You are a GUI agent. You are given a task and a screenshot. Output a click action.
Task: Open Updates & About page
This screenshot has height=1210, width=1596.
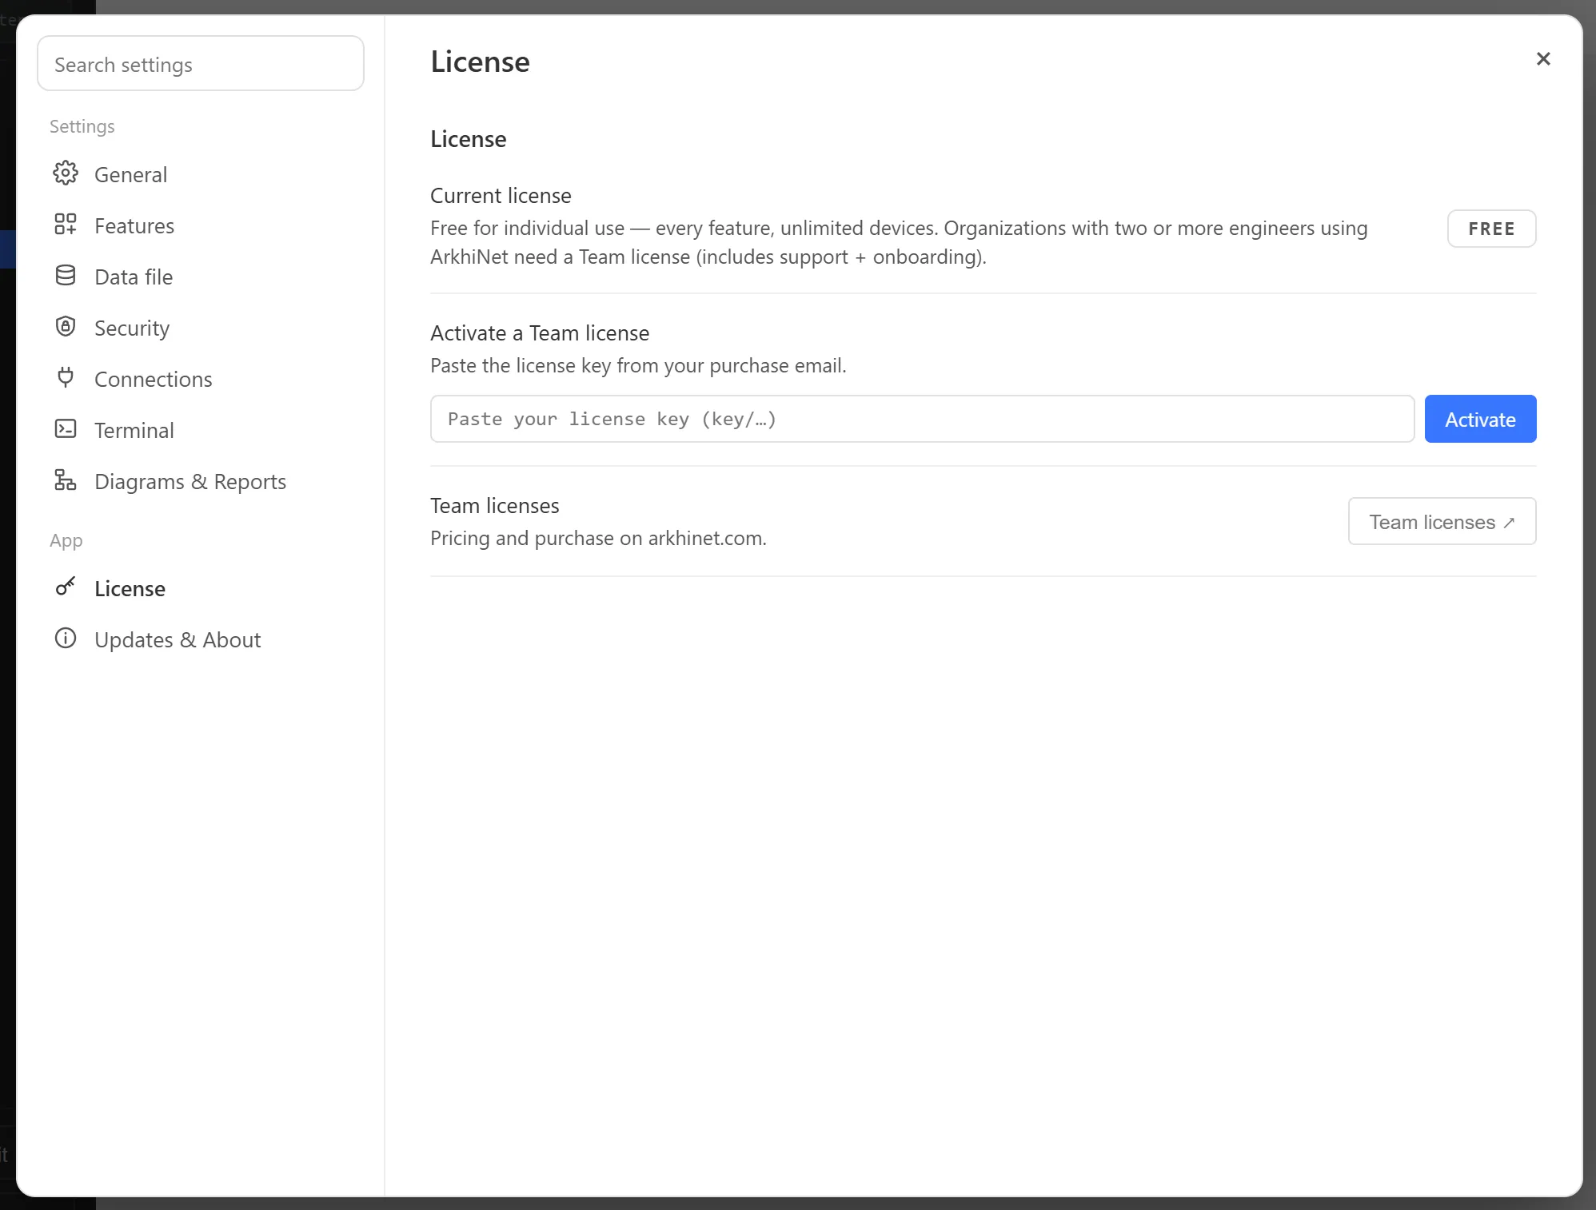click(200, 639)
